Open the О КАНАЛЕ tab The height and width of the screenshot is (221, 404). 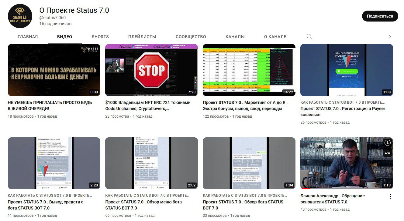click(x=275, y=37)
